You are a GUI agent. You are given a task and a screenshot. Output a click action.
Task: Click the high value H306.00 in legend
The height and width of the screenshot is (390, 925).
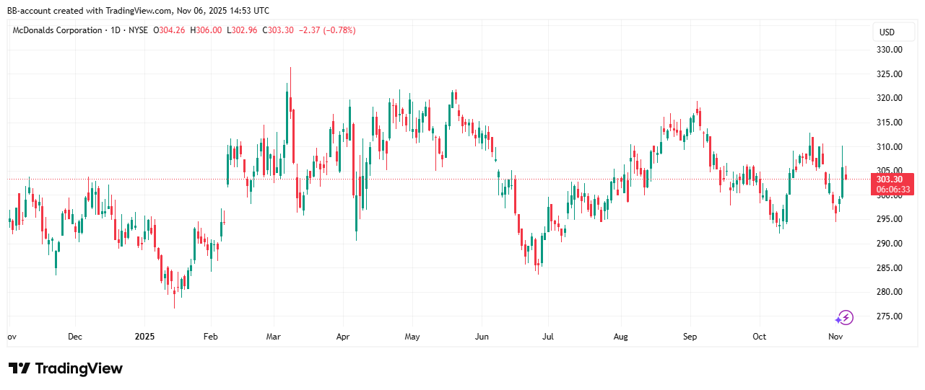(x=206, y=30)
